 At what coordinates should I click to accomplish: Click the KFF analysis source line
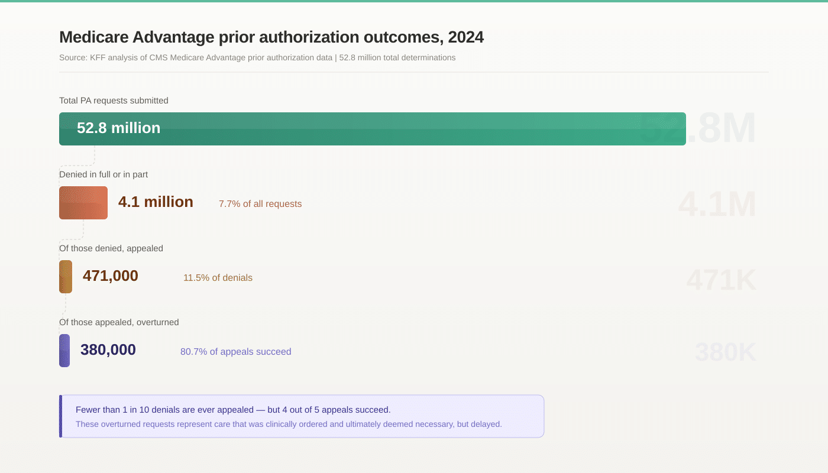tap(257, 58)
